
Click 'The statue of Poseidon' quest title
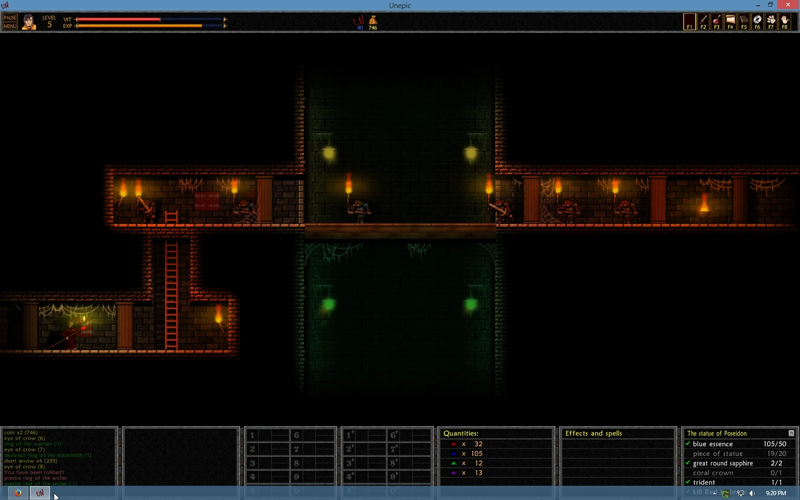click(x=717, y=433)
